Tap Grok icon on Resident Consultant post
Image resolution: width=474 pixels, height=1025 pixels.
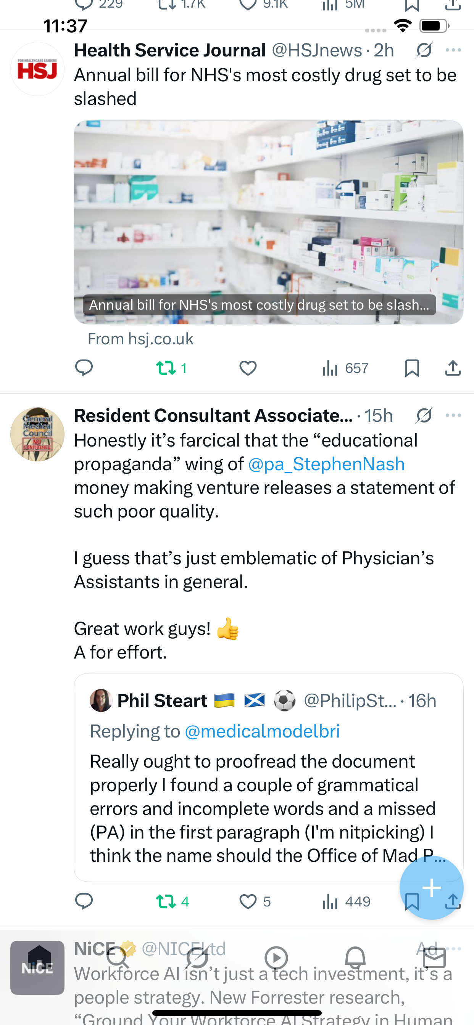[424, 415]
